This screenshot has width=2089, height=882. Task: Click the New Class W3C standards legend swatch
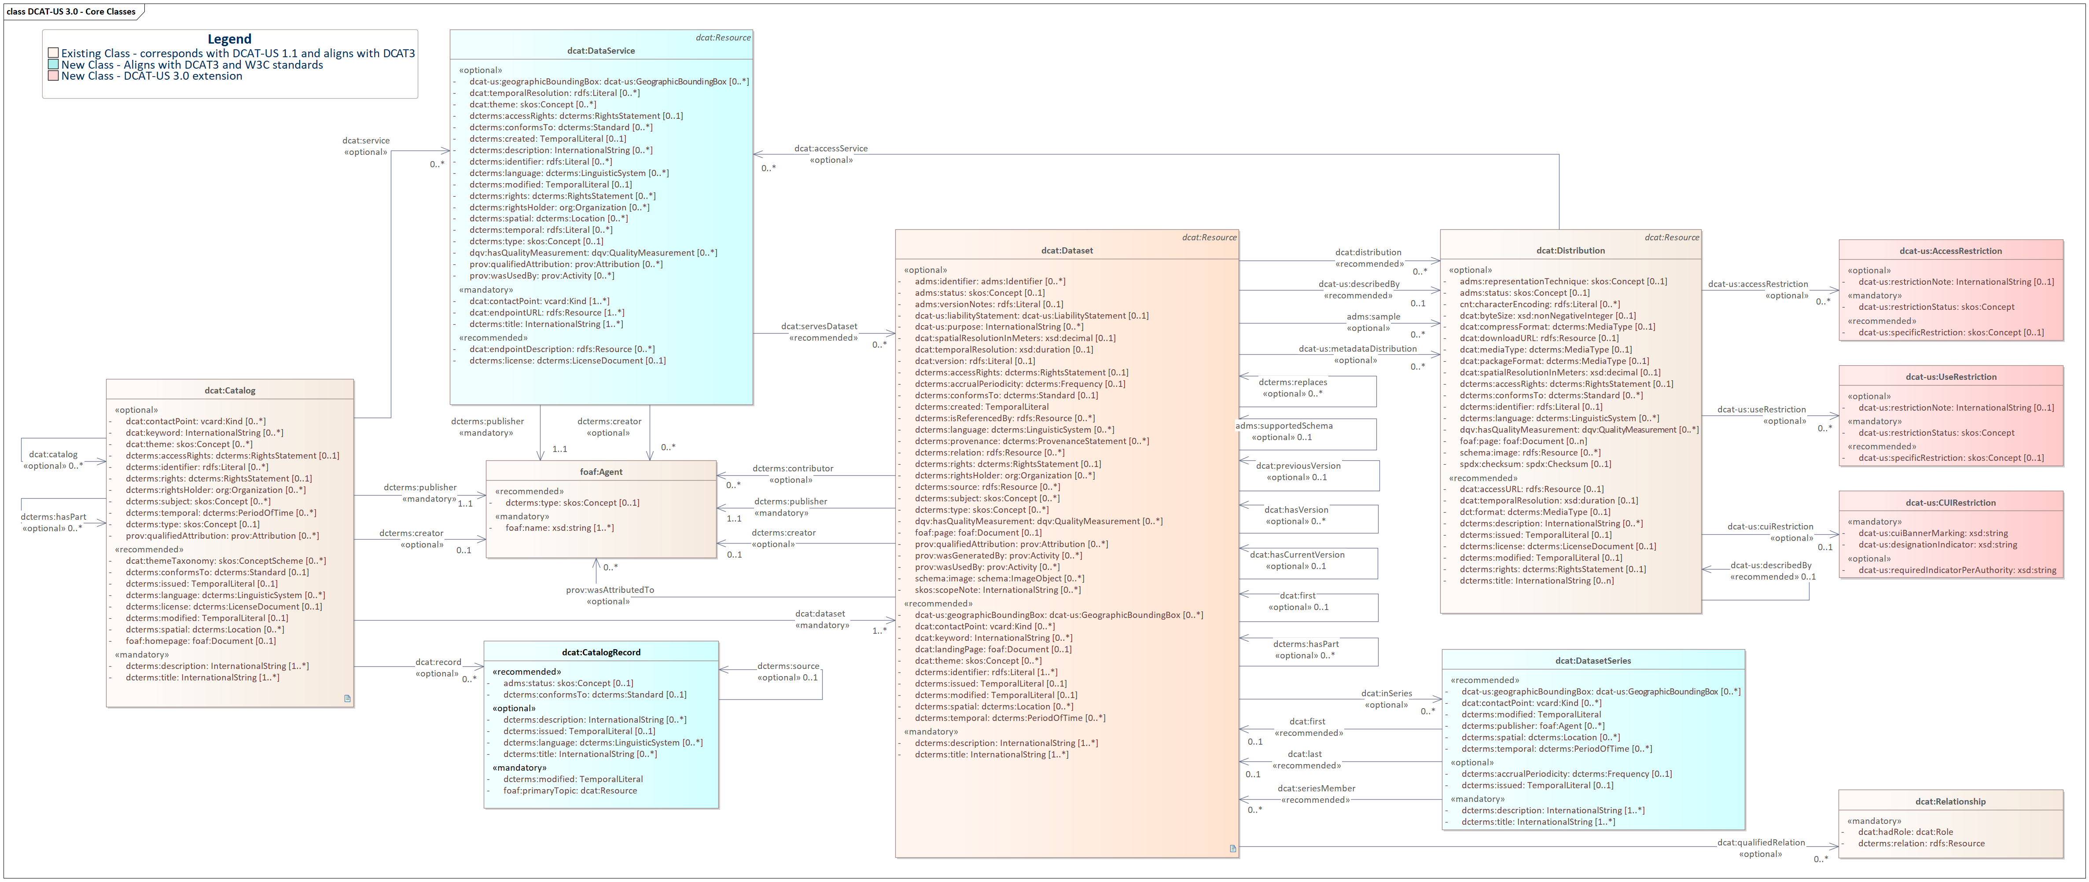(x=54, y=64)
